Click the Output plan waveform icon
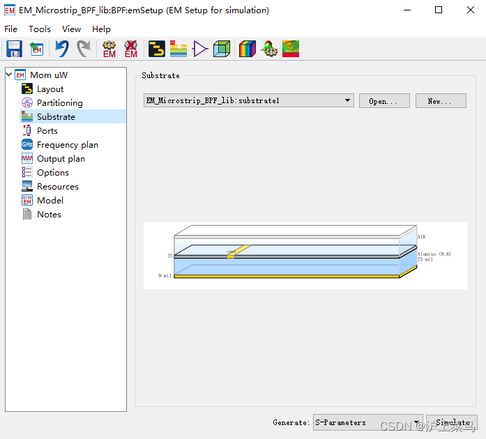 (27, 158)
